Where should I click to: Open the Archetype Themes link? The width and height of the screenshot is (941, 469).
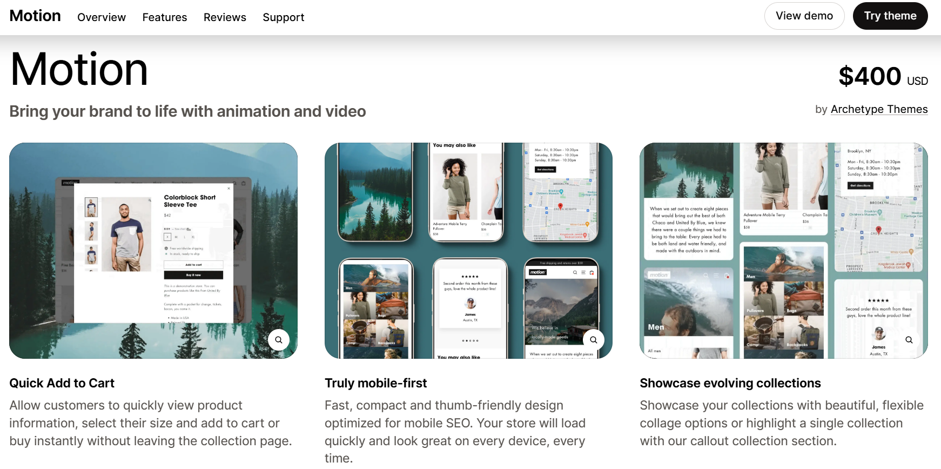[879, 109]
